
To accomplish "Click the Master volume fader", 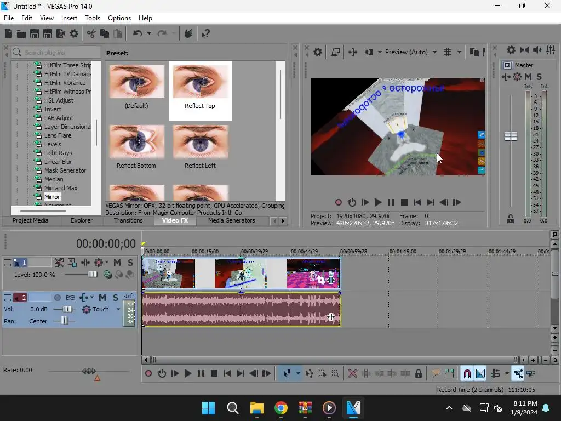I will click(511, 136).
